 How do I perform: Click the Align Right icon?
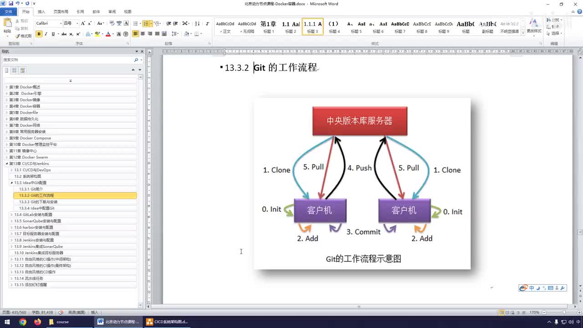[150, 34]
